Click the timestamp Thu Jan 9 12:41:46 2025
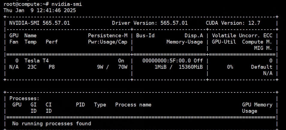The height and width of the screenshot is (130, 286). click(x=40, y=10)
